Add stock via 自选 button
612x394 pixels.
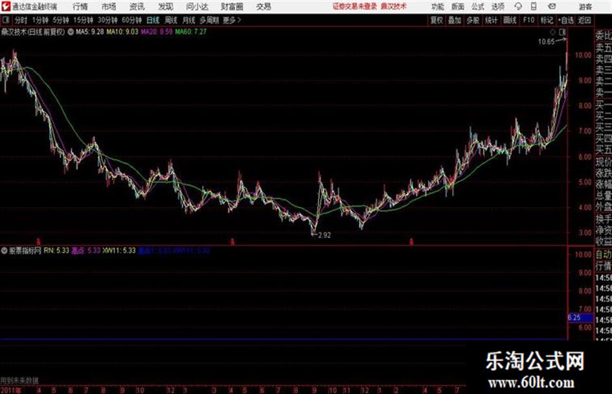point(566,20)
